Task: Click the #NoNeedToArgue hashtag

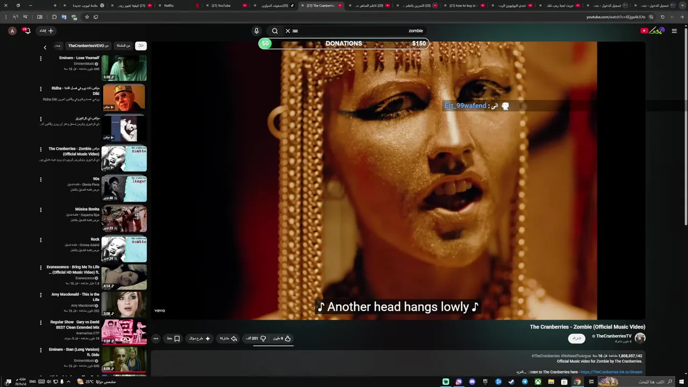Action: tap(576, 356)
